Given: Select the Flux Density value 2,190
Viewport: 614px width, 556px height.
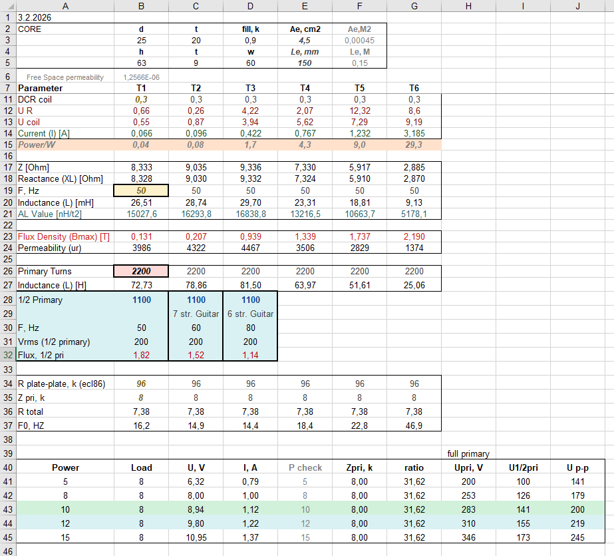Looking at the screenshot, I should (x=414, y=236).
